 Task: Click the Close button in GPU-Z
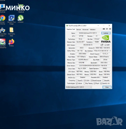pyautogui.click(x=107, y=87)
